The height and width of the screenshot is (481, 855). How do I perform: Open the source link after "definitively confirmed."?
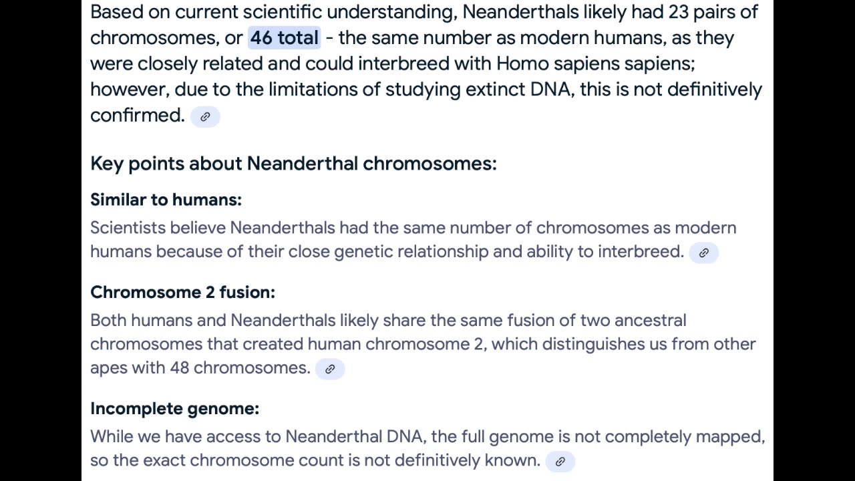(205, 116)
